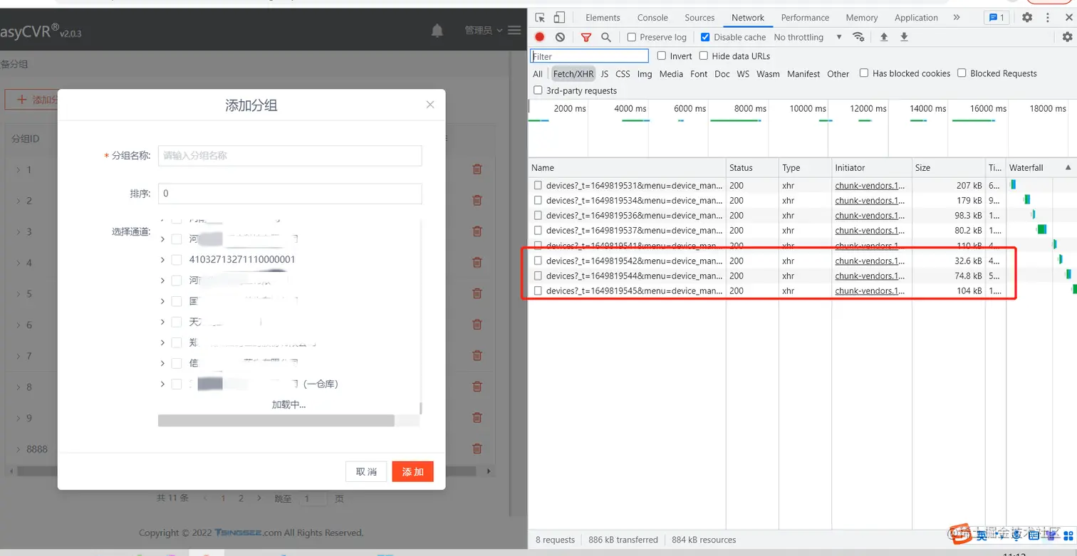Image resolution: width=1077 pixels, height=556 pixels.
Task: Sort by the Waterfall column arrow
Action: point(1068,168)
